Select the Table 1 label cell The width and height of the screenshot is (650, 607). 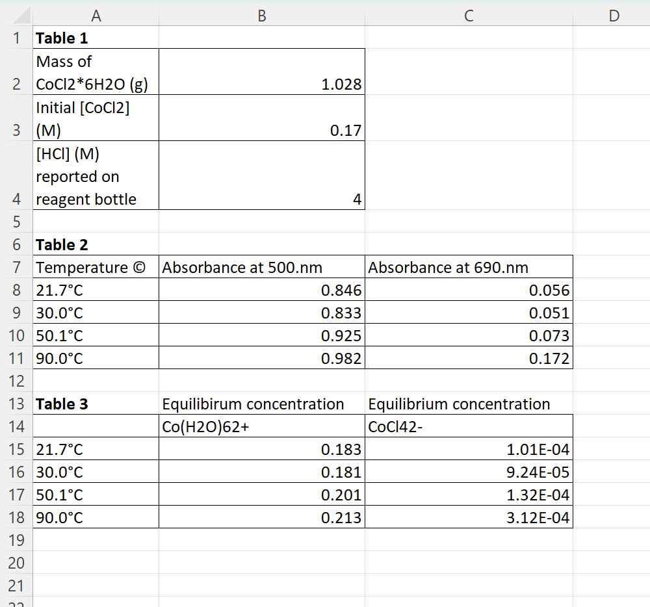96,38
